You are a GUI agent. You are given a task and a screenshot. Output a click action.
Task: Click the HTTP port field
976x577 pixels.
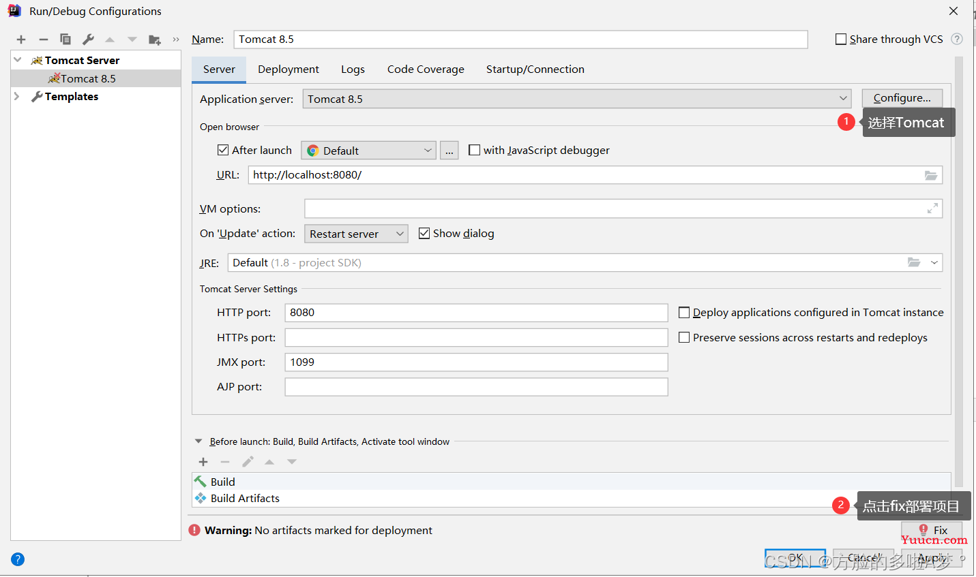click(x=476, y=313)
